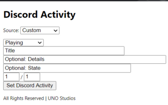This screenshot has width=168, height=105.
Task: Click the chevron arrow of the Source selector
Action: pyautogui.click(x=55, y=31)
